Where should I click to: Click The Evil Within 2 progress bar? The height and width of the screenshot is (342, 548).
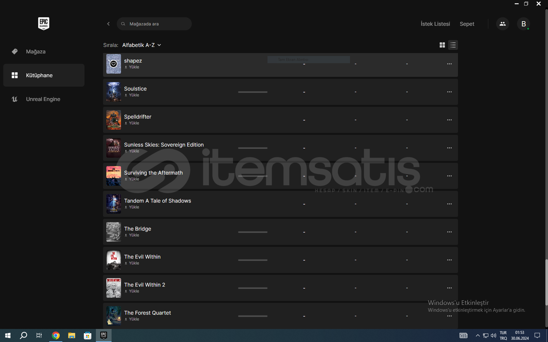point(253,288)
